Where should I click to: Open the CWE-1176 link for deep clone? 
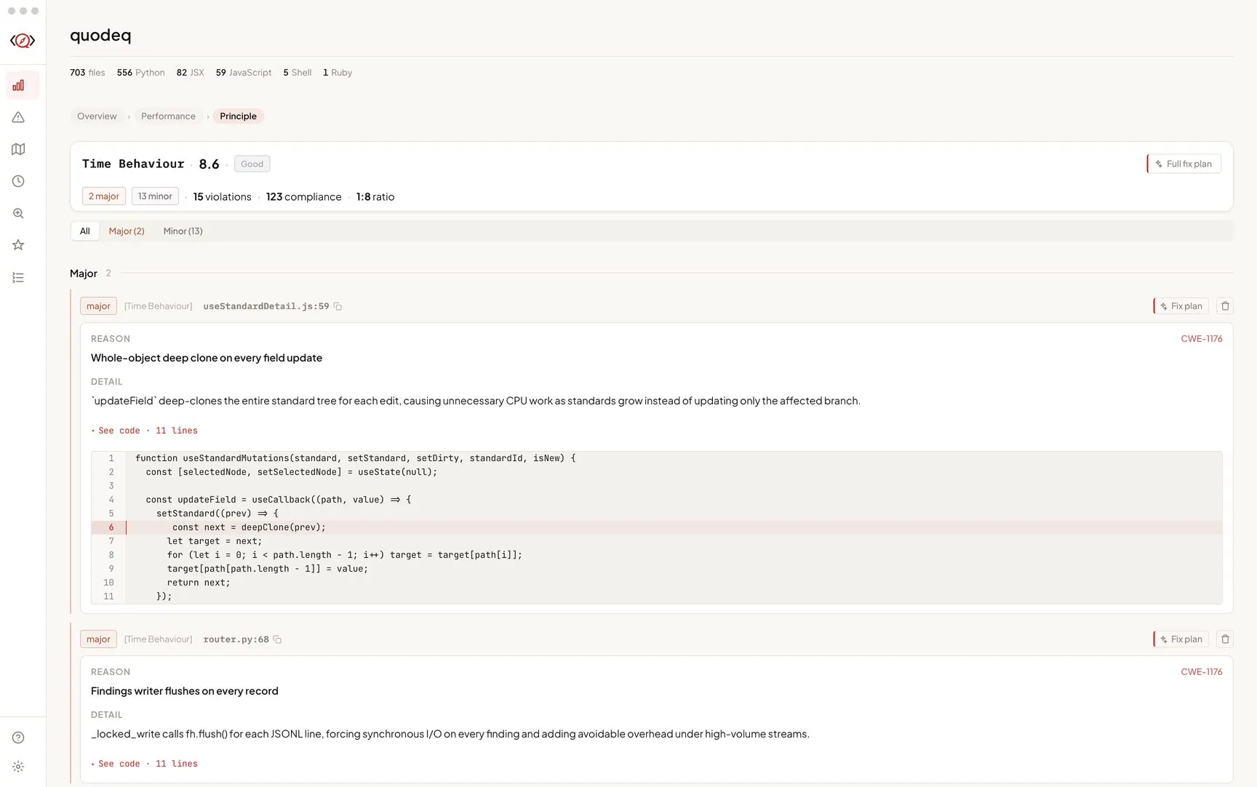point(1201,339)
